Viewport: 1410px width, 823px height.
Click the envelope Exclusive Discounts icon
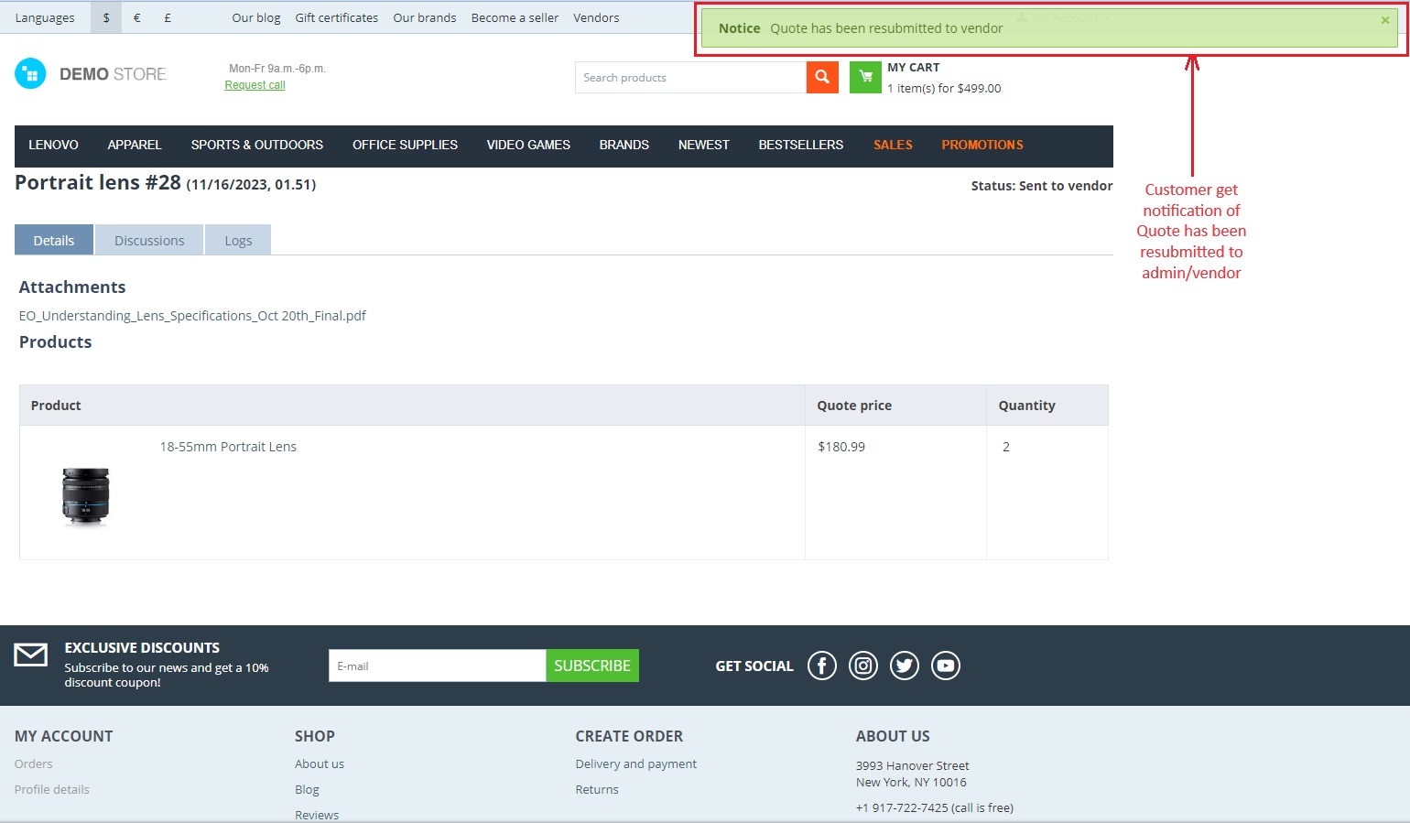(x=31, y=655)
